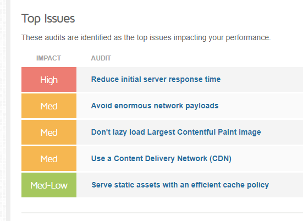The height and width of the screenshot is (221, 303).
Task: Click the top issues description sentence
Action: tap(146, 37)
